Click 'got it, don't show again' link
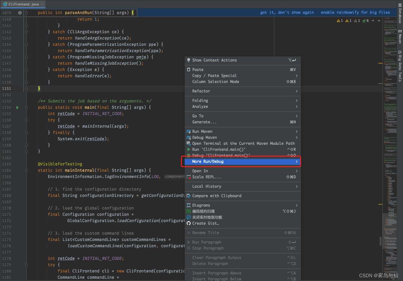Viewport: 403px width, 281px height. [x=287, y=12]
